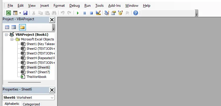Toggle Folders view in Project pane
Image resolution: width=221 pixels, height=106 pixels.
click(22, 27)
